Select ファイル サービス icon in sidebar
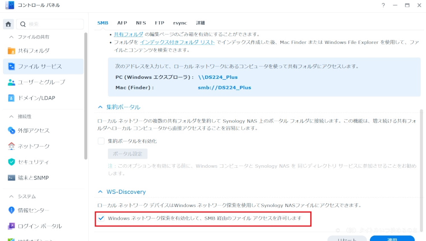This screenshot has height=241, width=426. (12, 66)
